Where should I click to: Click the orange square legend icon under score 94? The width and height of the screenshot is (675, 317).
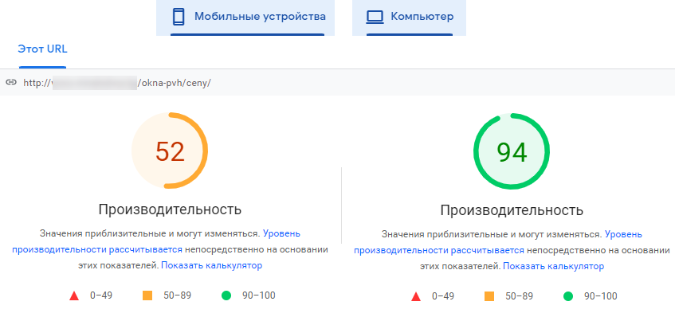[x=489, y=296]
